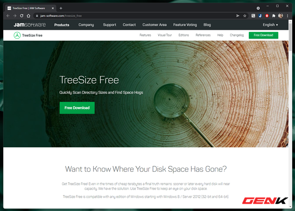Open Chrome's three-dot menu

[287, 16]
